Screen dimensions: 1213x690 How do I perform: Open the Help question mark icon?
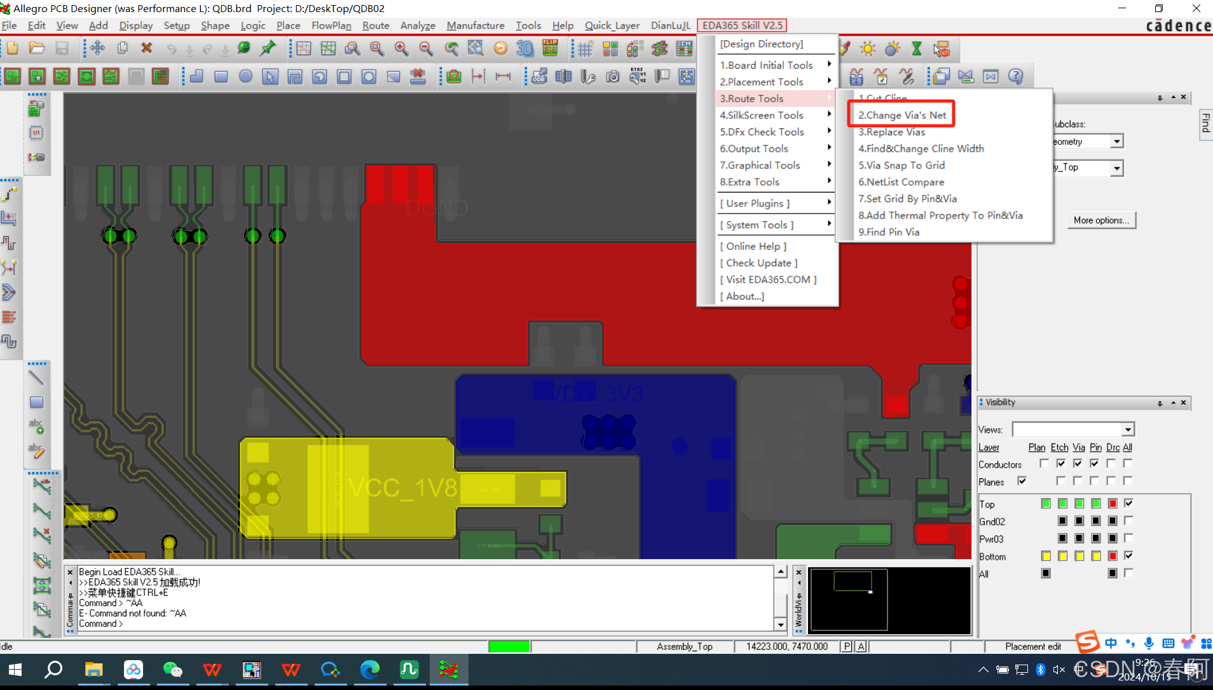[x=1015, y=77]
